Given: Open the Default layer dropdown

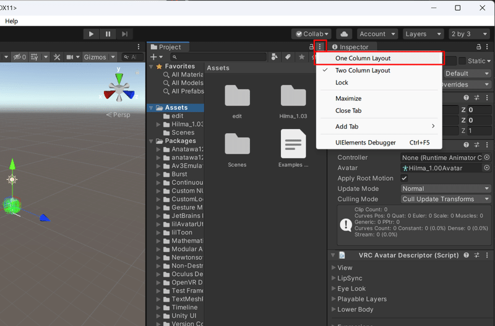Looking at the screenshot, I should pyautogui.click(x=468, y=73).
